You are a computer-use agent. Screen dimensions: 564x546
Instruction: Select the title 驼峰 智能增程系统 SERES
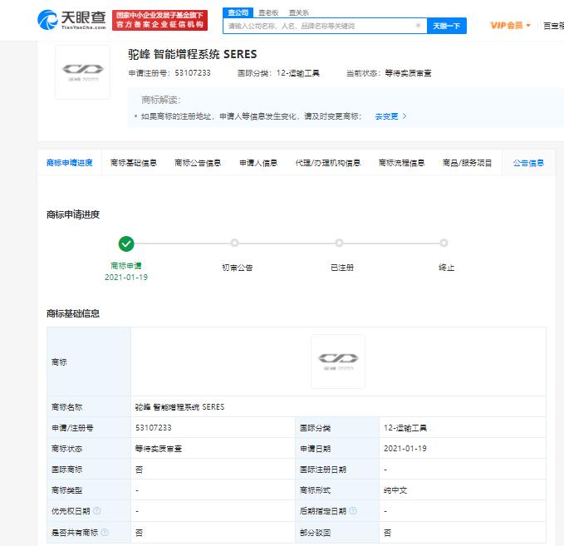tap(193, 54)
